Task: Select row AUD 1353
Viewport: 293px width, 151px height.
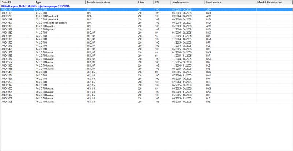Action: tap(146, 26)
